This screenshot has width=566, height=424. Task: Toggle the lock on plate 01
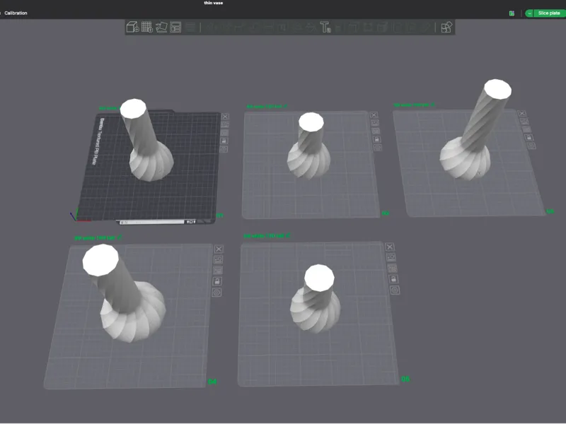(x=224, y=141)
